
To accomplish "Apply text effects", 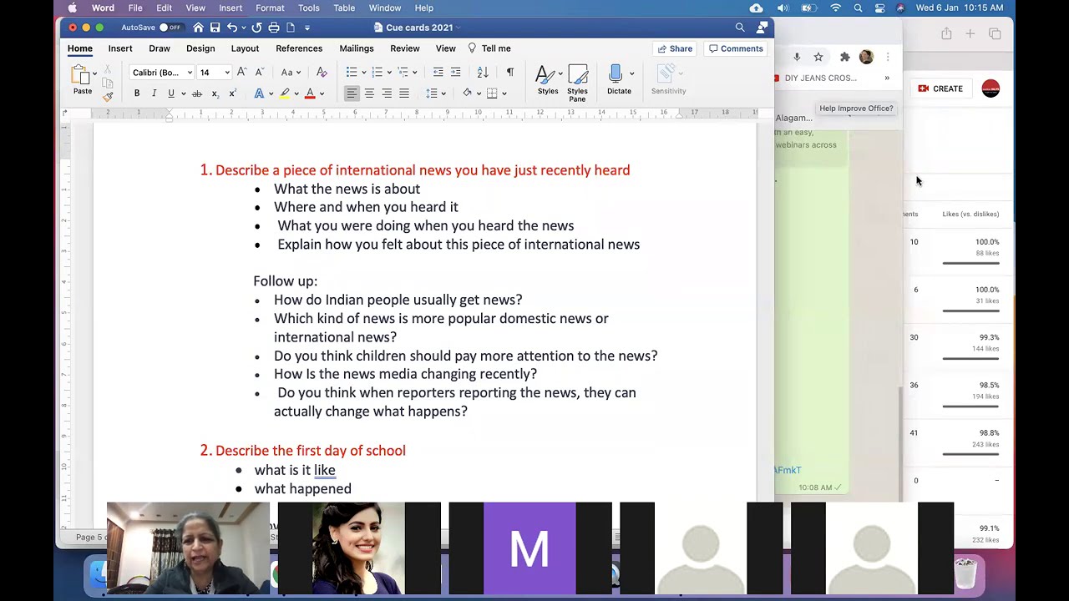I will (259, 93).
